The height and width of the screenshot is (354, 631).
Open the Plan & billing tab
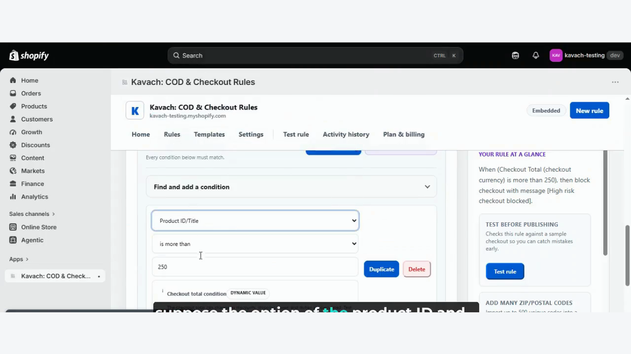(x=404, y=134)
